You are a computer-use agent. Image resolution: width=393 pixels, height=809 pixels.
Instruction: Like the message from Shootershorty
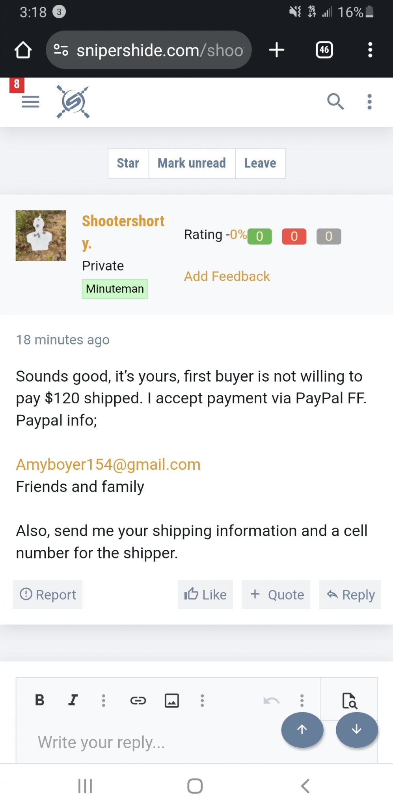pyautogui.click(x=205, y=595)
